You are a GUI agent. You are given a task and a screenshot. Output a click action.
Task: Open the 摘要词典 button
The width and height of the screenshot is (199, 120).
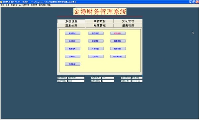click(73, 49)
